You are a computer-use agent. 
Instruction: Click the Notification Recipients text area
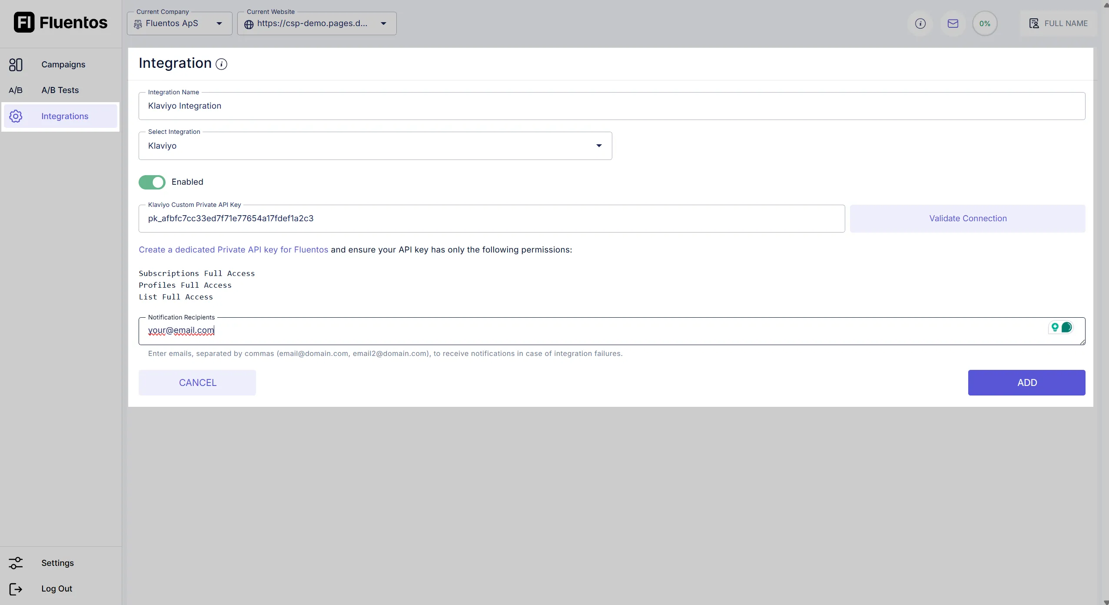pos(612,331)
